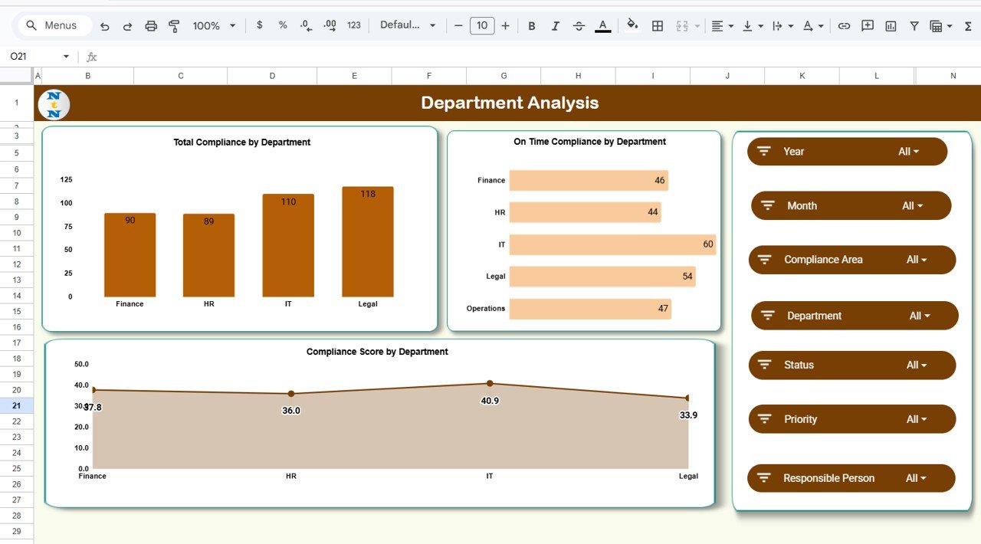Insert a link
The image size is (981, 544).
tap(844, 25)
